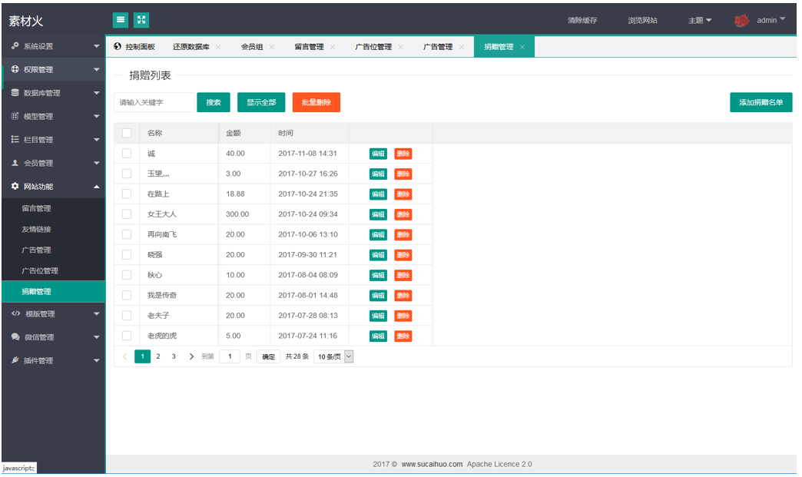Close the 留言管理 tab
Image resolution: width=802 pixels, height=477 pixels.
tap(333, 47)
